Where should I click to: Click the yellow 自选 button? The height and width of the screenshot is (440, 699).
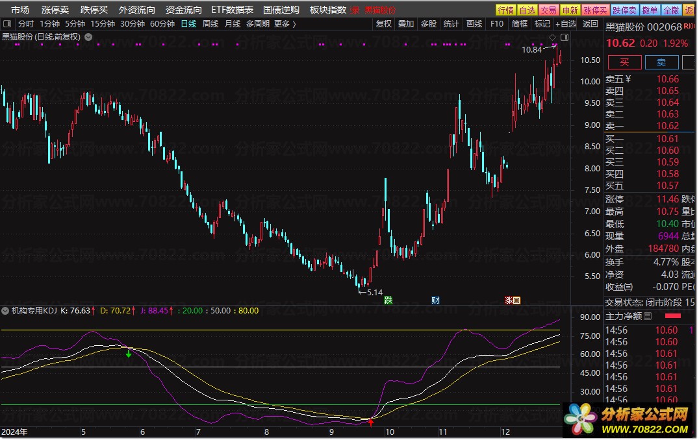pyautogui.click(x=527, y=10)
